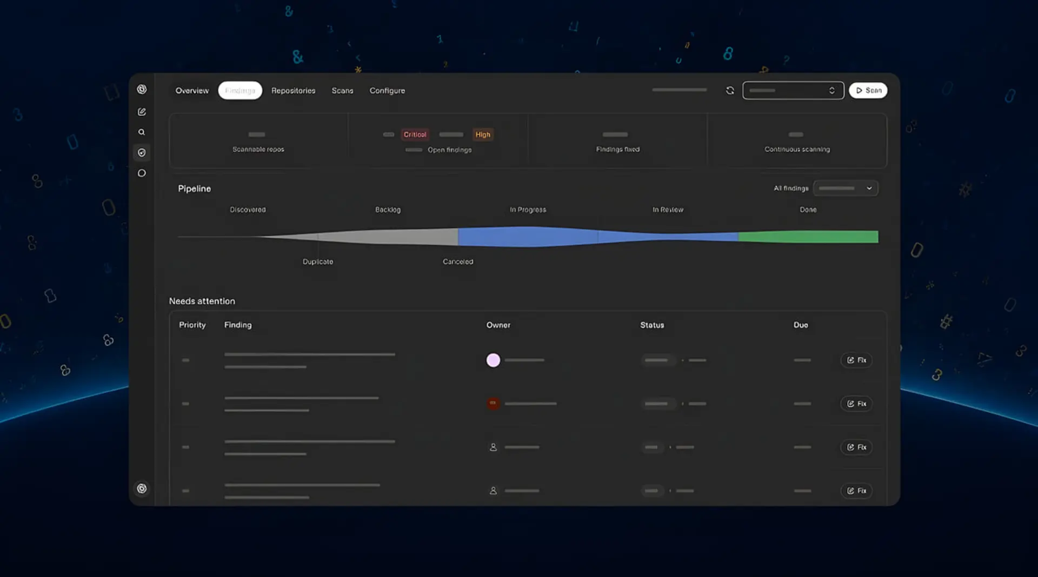The height and width of the screenshot is (577, 1038).
Task: Open the compose pencil icon in sidebar
Action: (142, 112)
